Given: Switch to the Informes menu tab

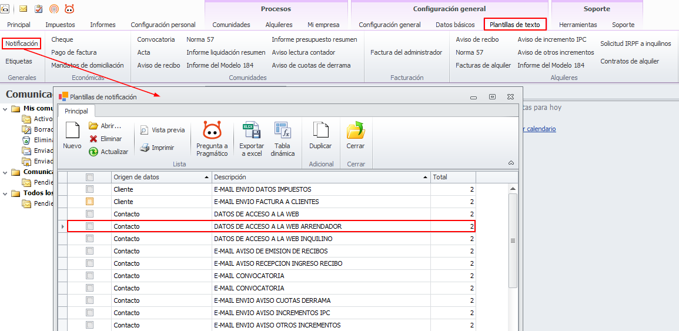Looking at the screenshot, I should [x=103, y=25].
